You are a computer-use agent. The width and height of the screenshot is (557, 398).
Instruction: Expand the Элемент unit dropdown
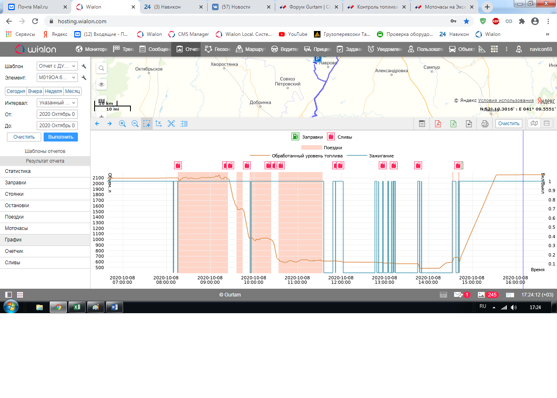click(57, 77)
